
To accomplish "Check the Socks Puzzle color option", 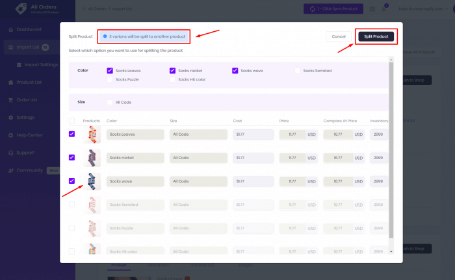I will (110, 79).
